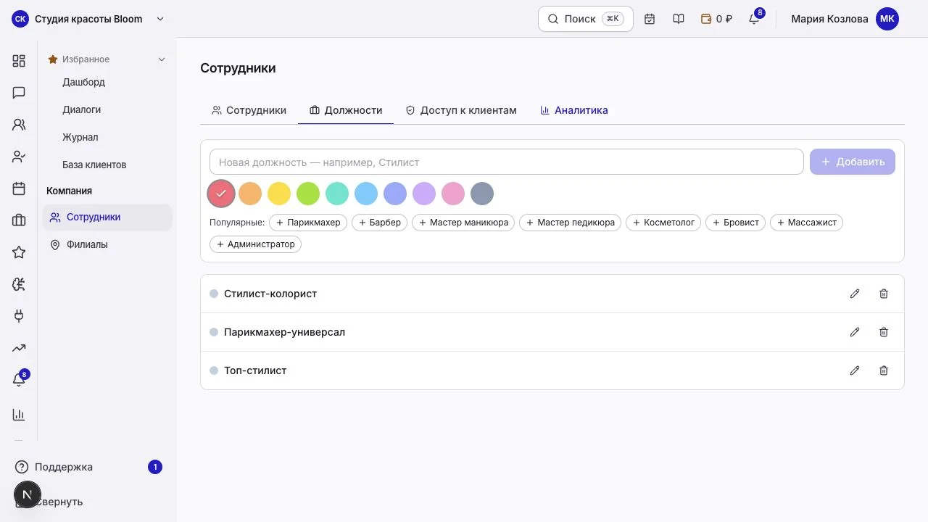This screenshot has height=522, width=928.
Task: Add popular position Косметолог
Action: click(663, 223)
